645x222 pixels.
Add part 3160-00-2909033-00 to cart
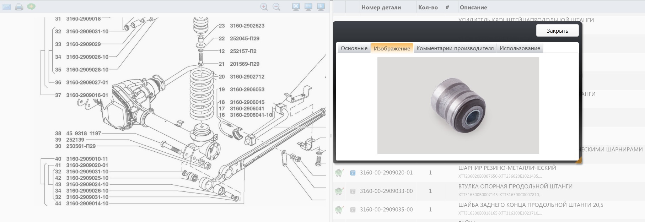[x=339, y=191]
